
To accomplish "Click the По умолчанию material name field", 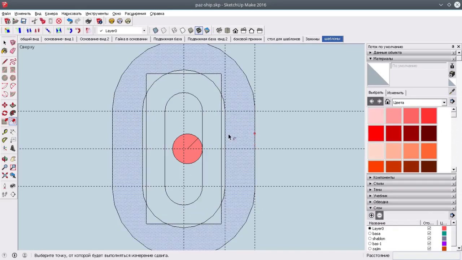I will [x=419, y=66].
